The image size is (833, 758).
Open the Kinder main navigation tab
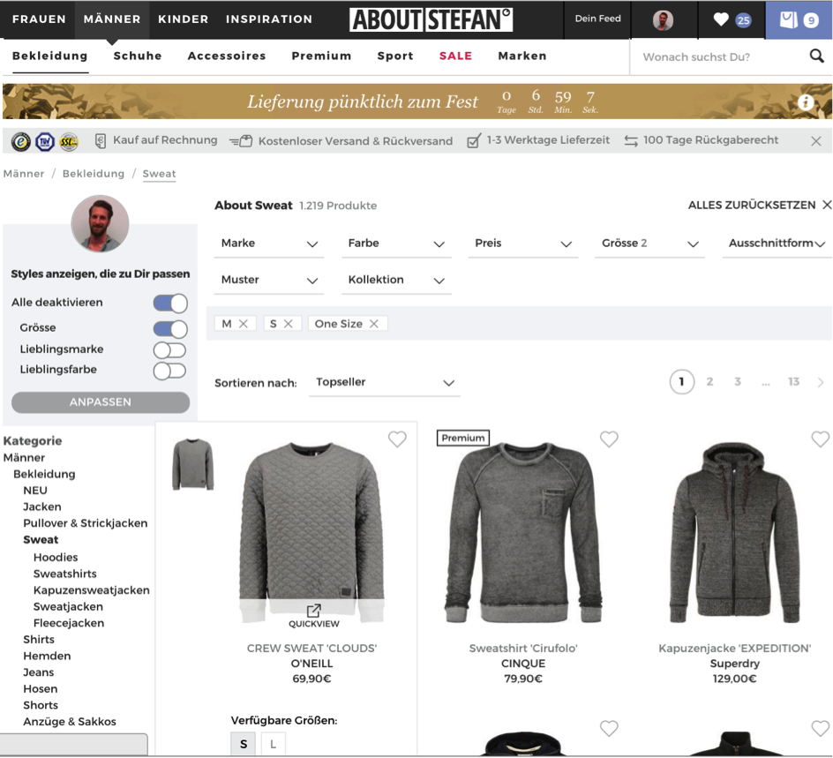(x=183, y=19)
